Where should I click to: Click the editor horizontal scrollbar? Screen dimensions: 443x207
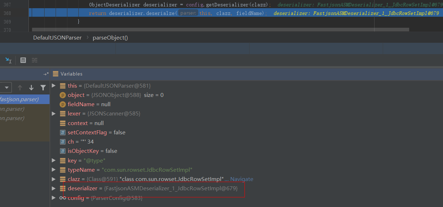220,30
